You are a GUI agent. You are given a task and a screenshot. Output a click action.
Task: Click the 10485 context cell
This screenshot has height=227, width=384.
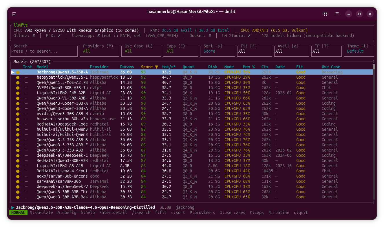point(267,171)
